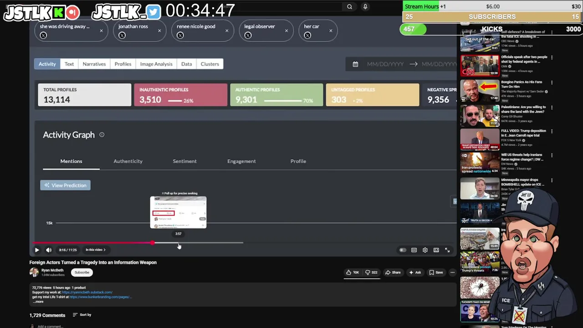Toggle the autoplay switch in the player
Image resolution: width=583 pixels, height=328 pixels.
(x=403, y=250)
